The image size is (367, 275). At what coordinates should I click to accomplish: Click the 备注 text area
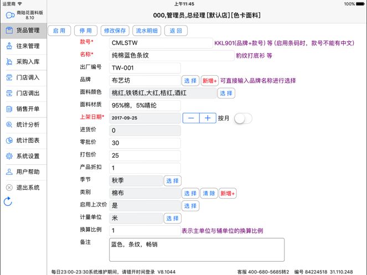tap(197, 250)
